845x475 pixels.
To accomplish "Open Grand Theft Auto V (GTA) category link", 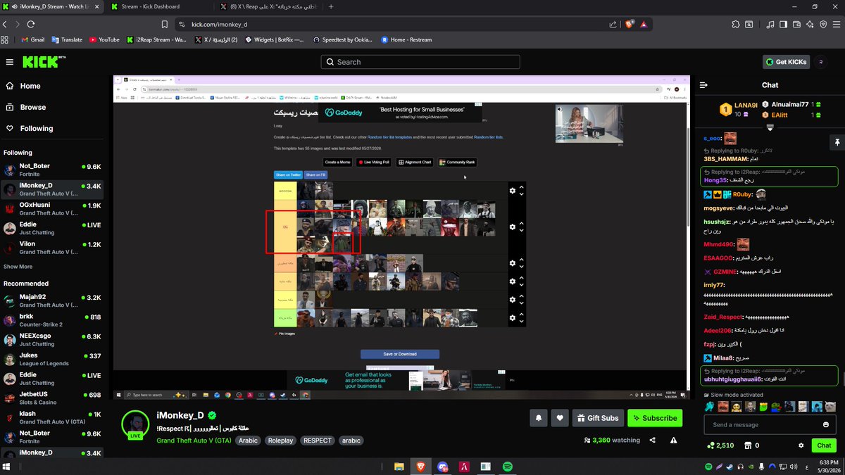I will pyautogui.click(x=194, y=441).
